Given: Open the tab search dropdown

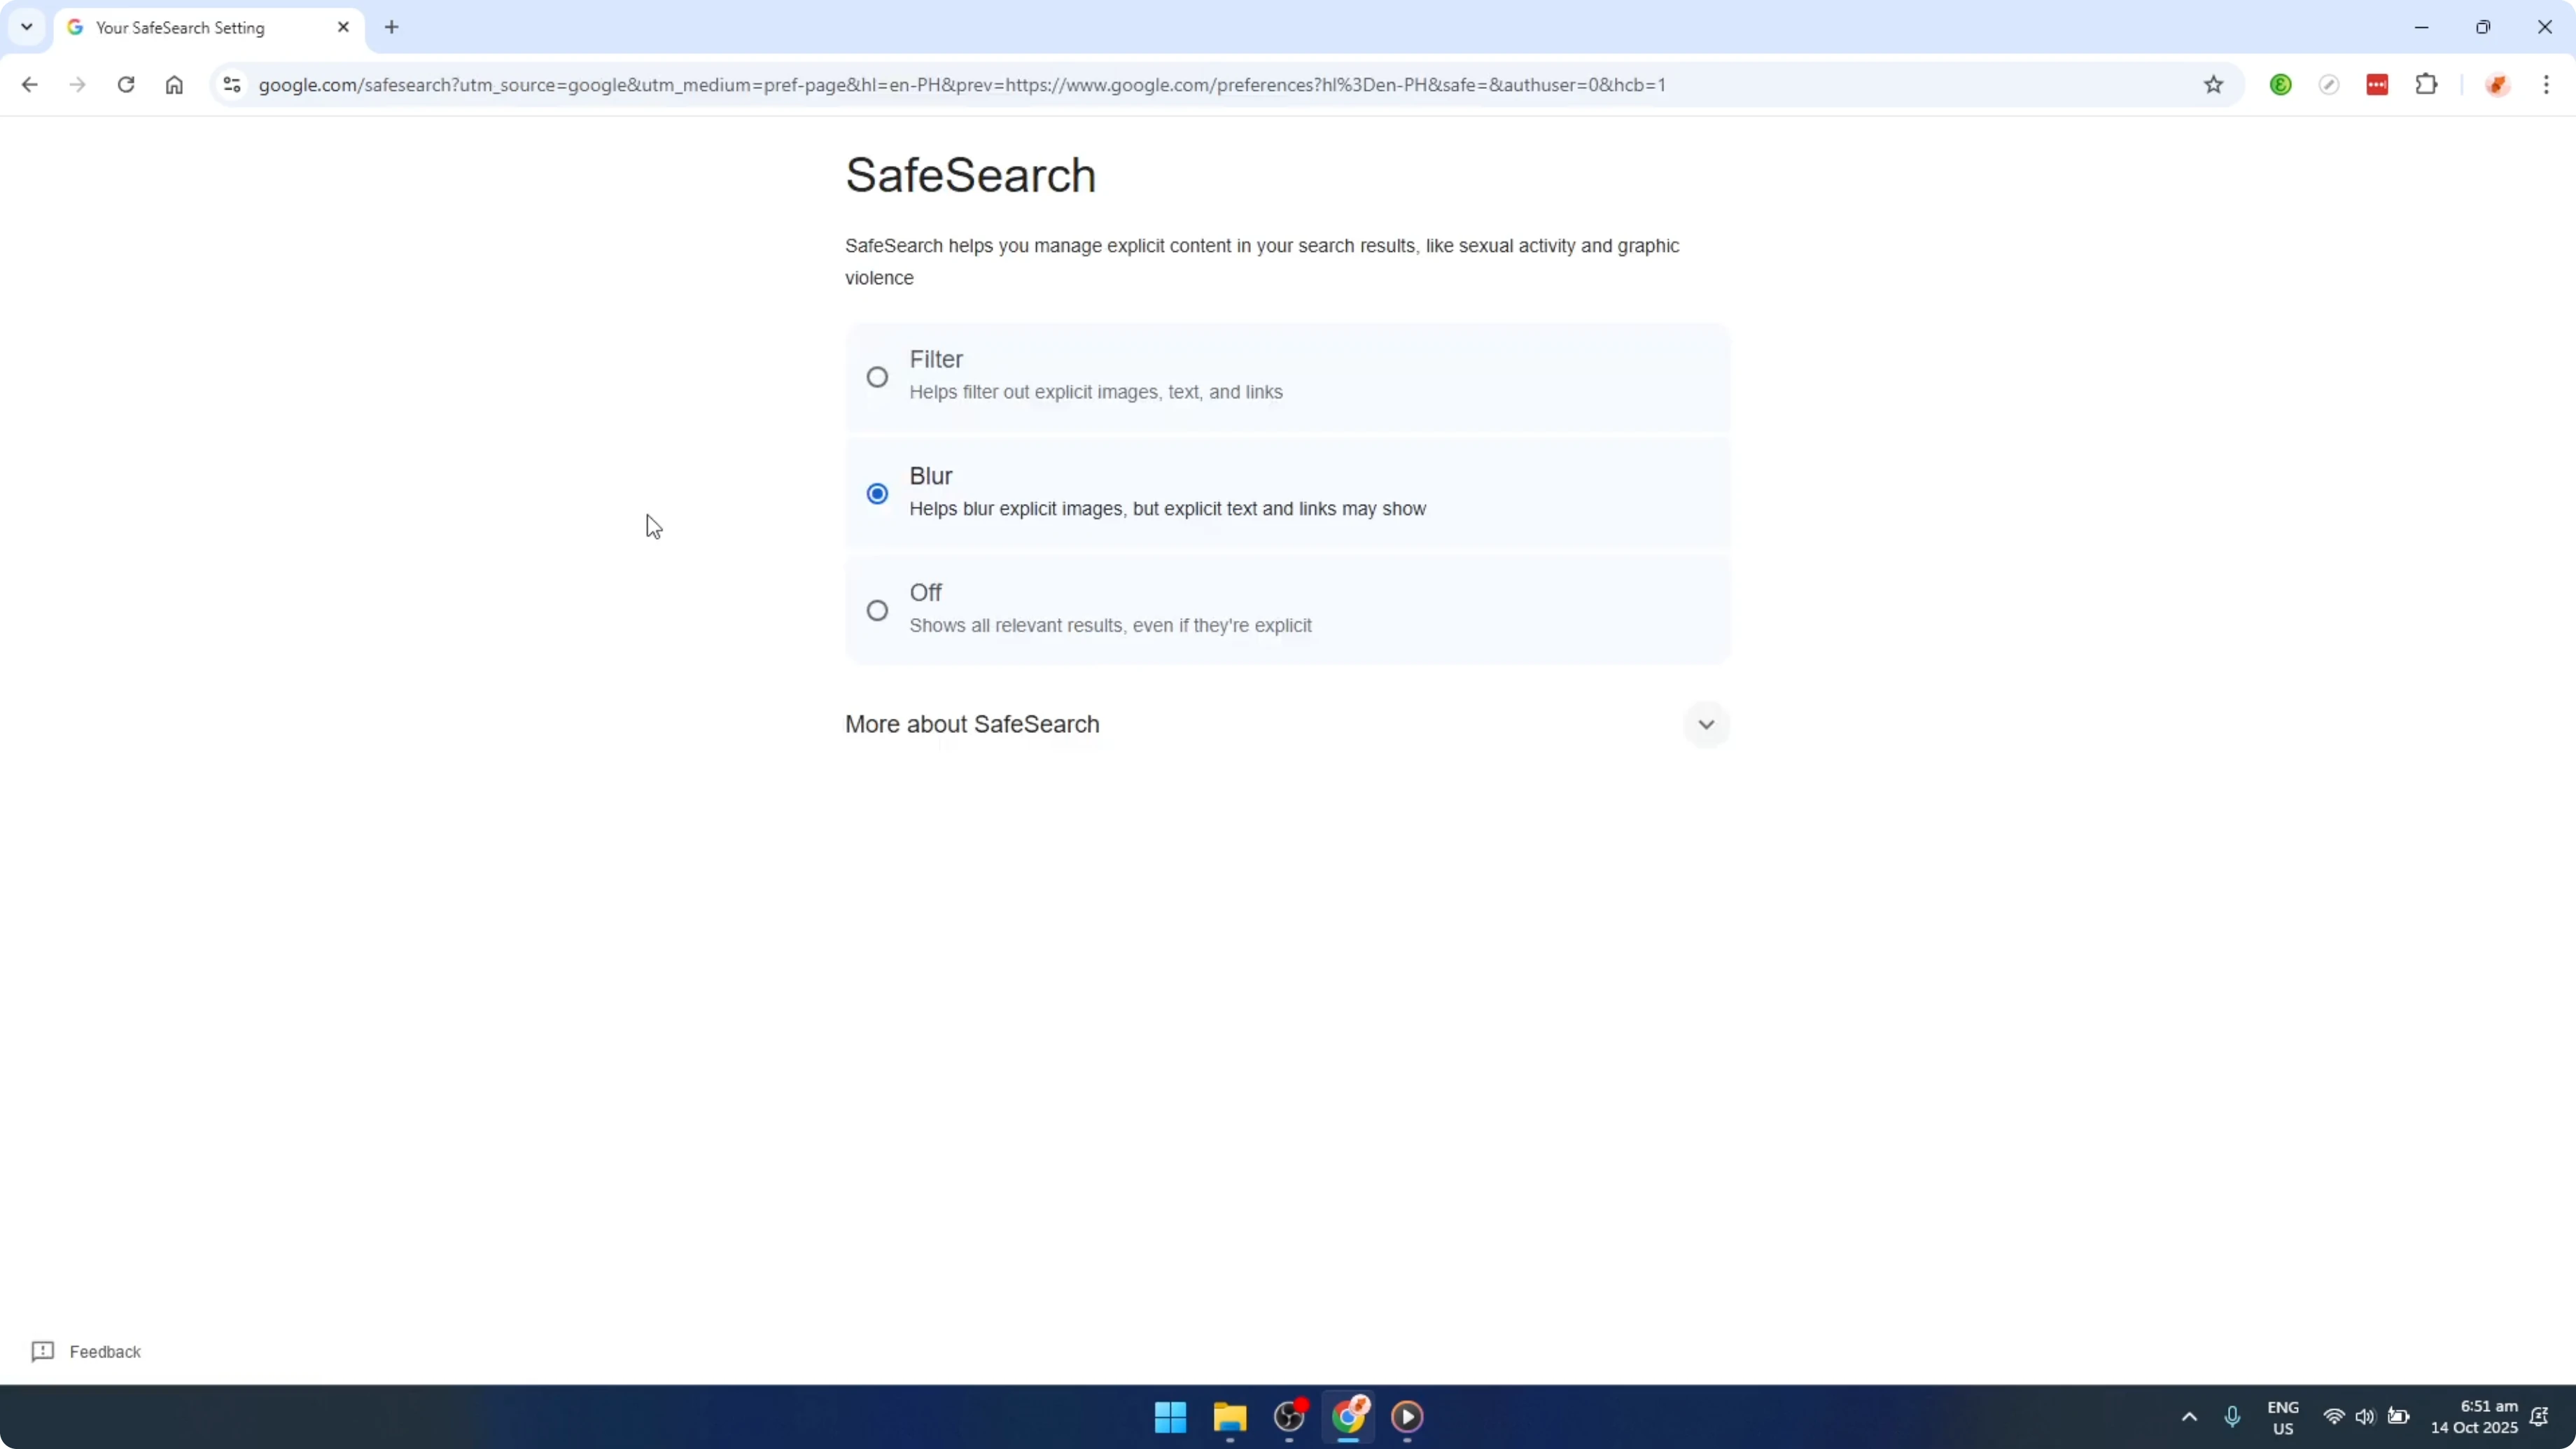Looking at the screenshot, I should (x=26, y=27).
